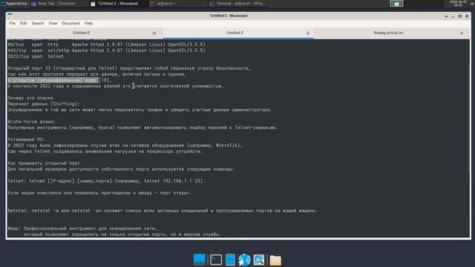
Task: Close the ffmpeg-article.txt tab
Action: [462, 33]
